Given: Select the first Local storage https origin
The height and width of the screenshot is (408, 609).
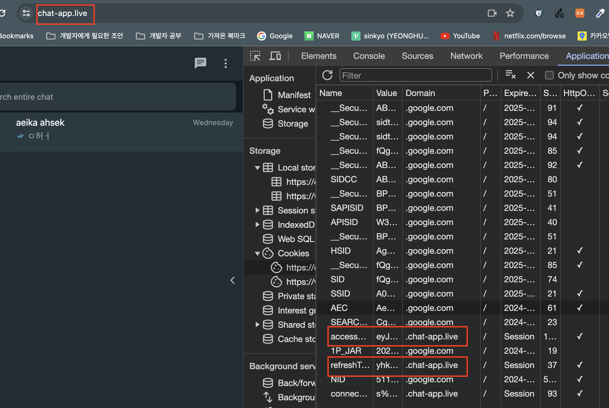Looking at the screenshot, I should pyautogui.click(x=293, y=182).
